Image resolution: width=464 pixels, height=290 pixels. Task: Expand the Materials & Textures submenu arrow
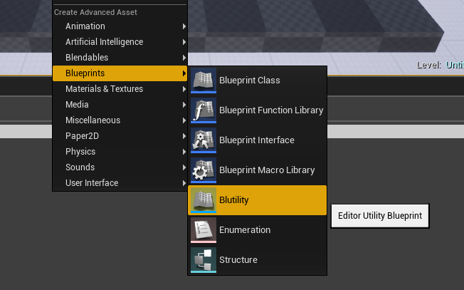click(184, 89)
